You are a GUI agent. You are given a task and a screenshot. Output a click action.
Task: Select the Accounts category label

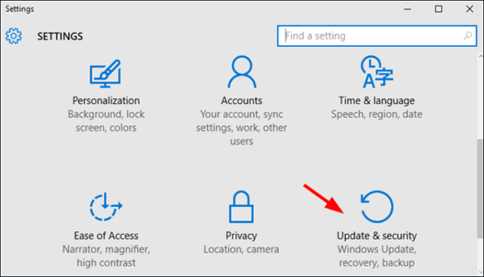[241, 101]
